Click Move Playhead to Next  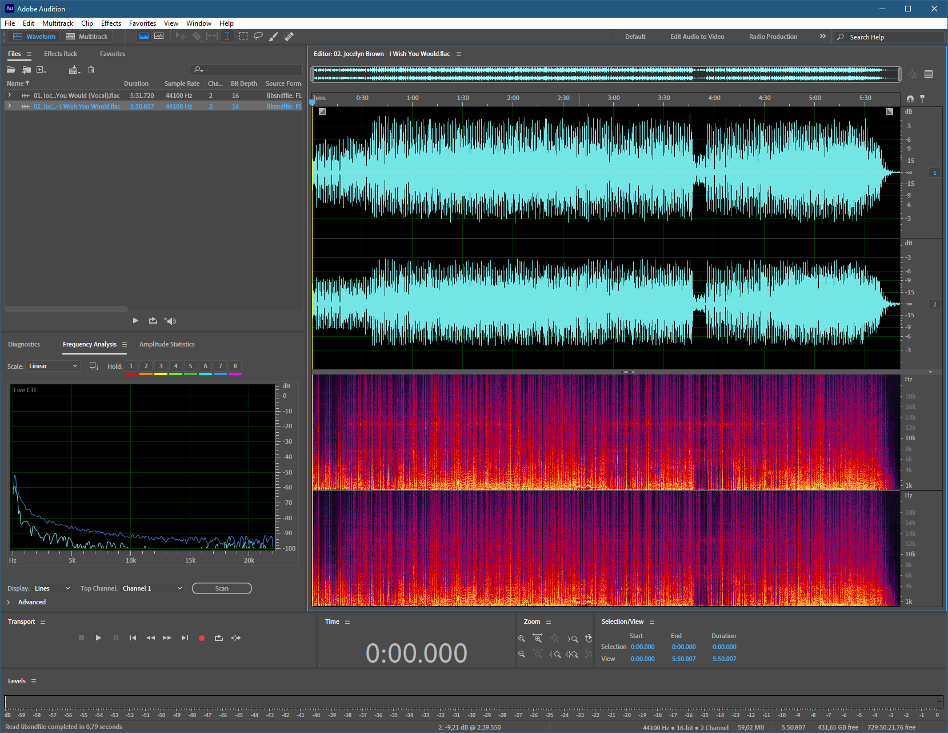(185, 638)
